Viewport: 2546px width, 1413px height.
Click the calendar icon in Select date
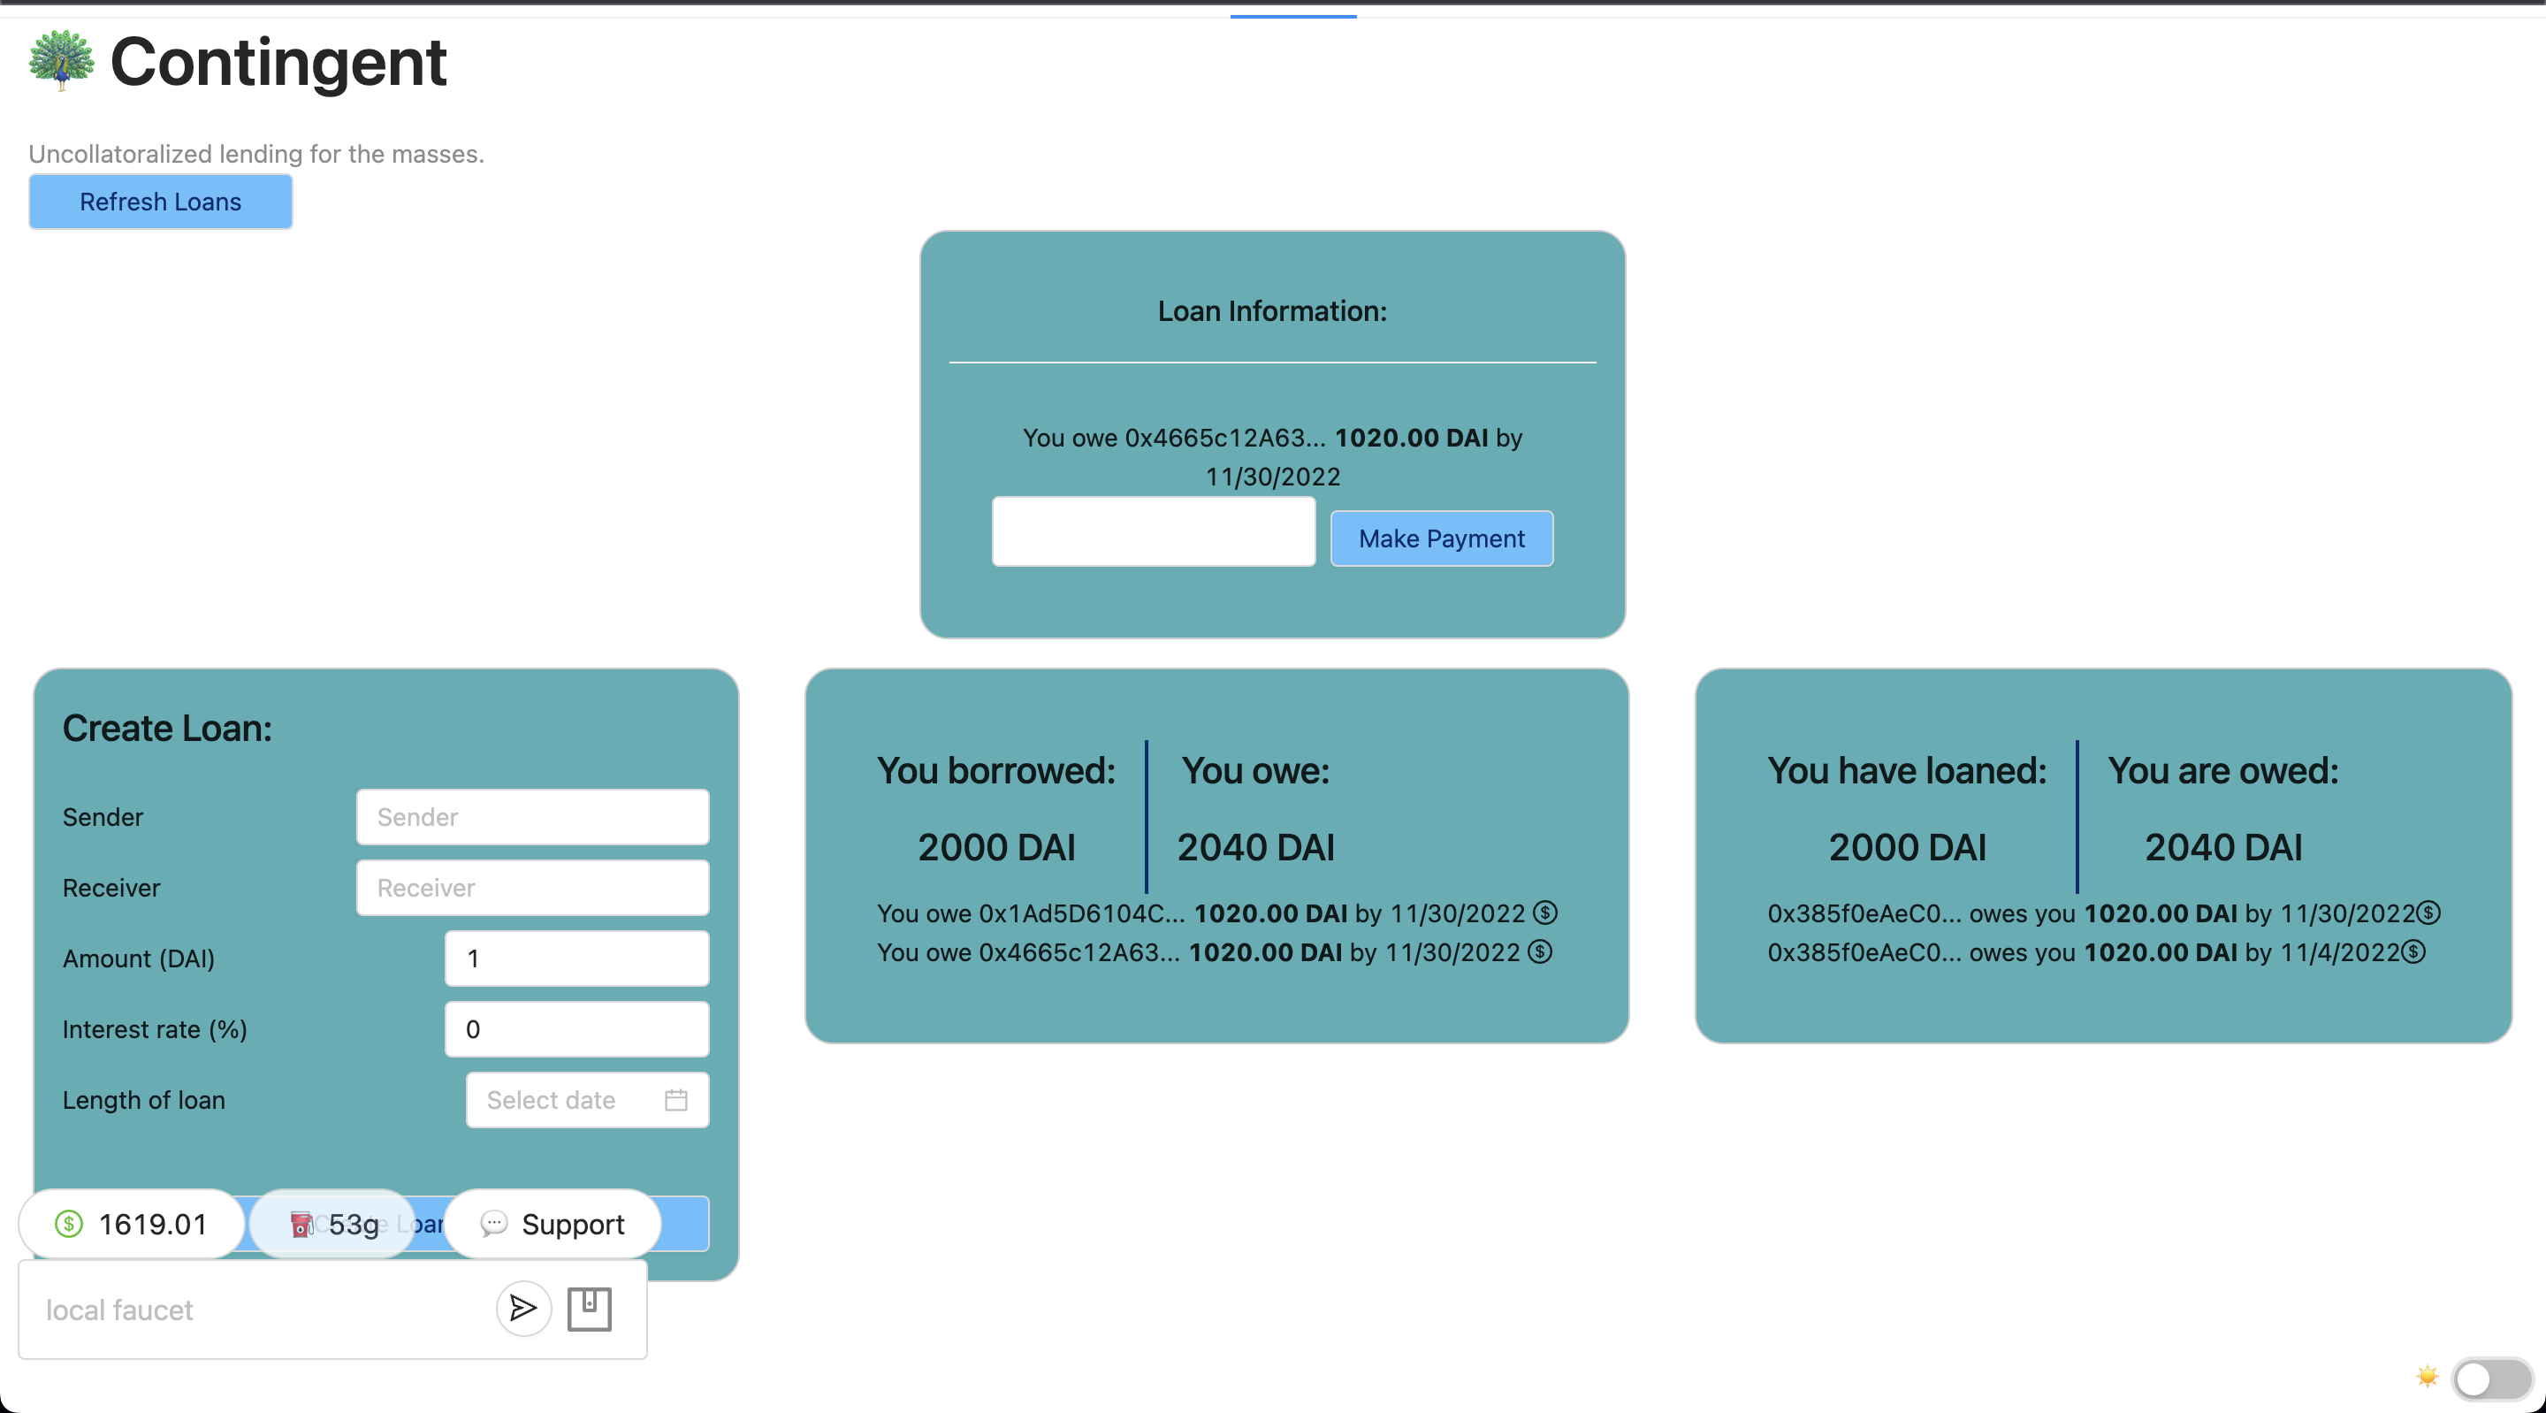[676, 1100]
